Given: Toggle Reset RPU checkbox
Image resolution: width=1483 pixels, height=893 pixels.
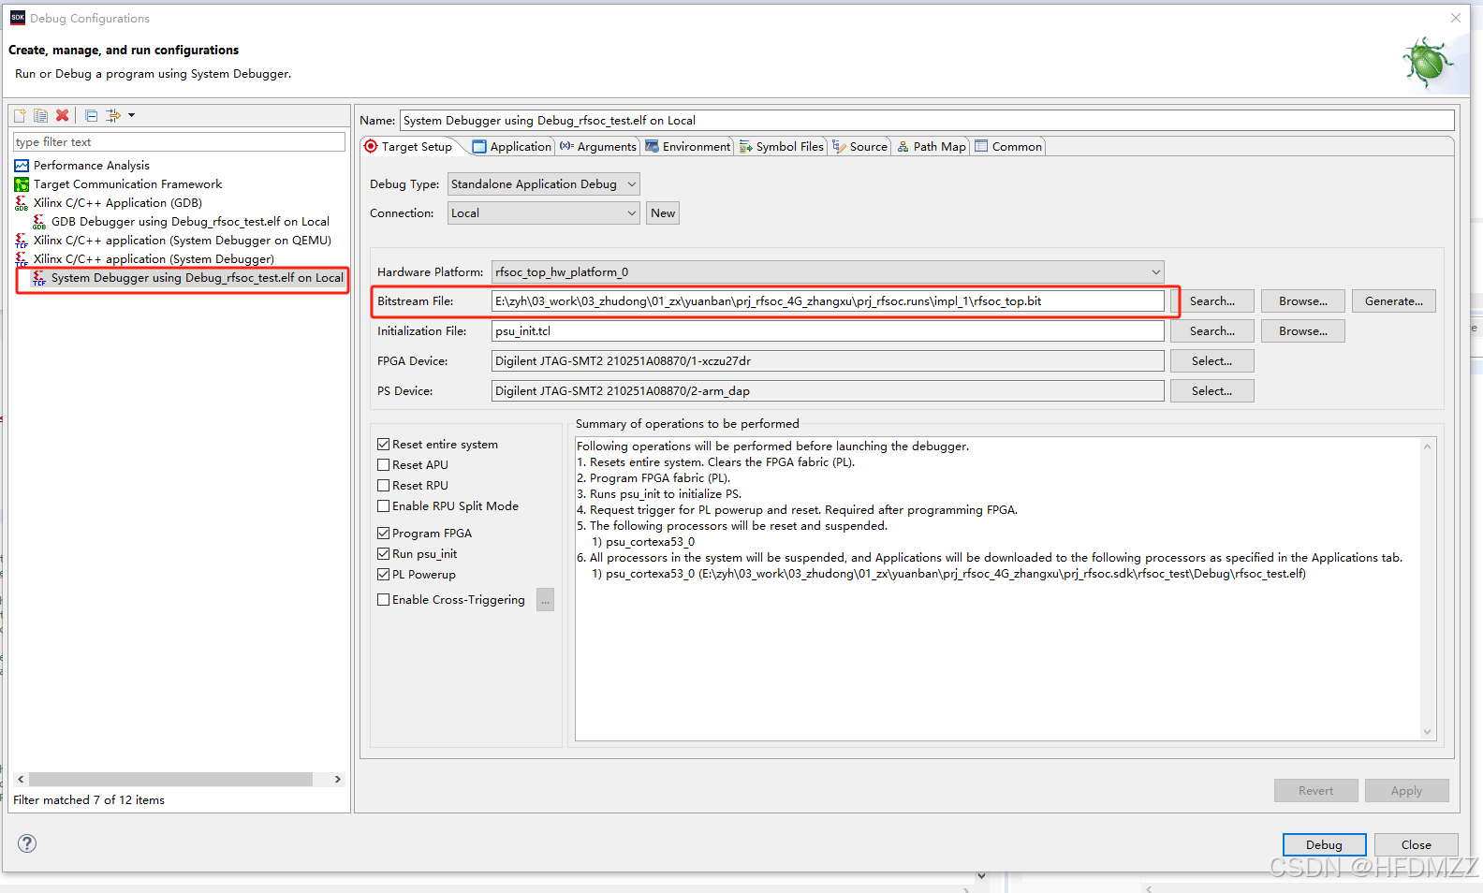Looking at the screenshot, I should point(384,486).
